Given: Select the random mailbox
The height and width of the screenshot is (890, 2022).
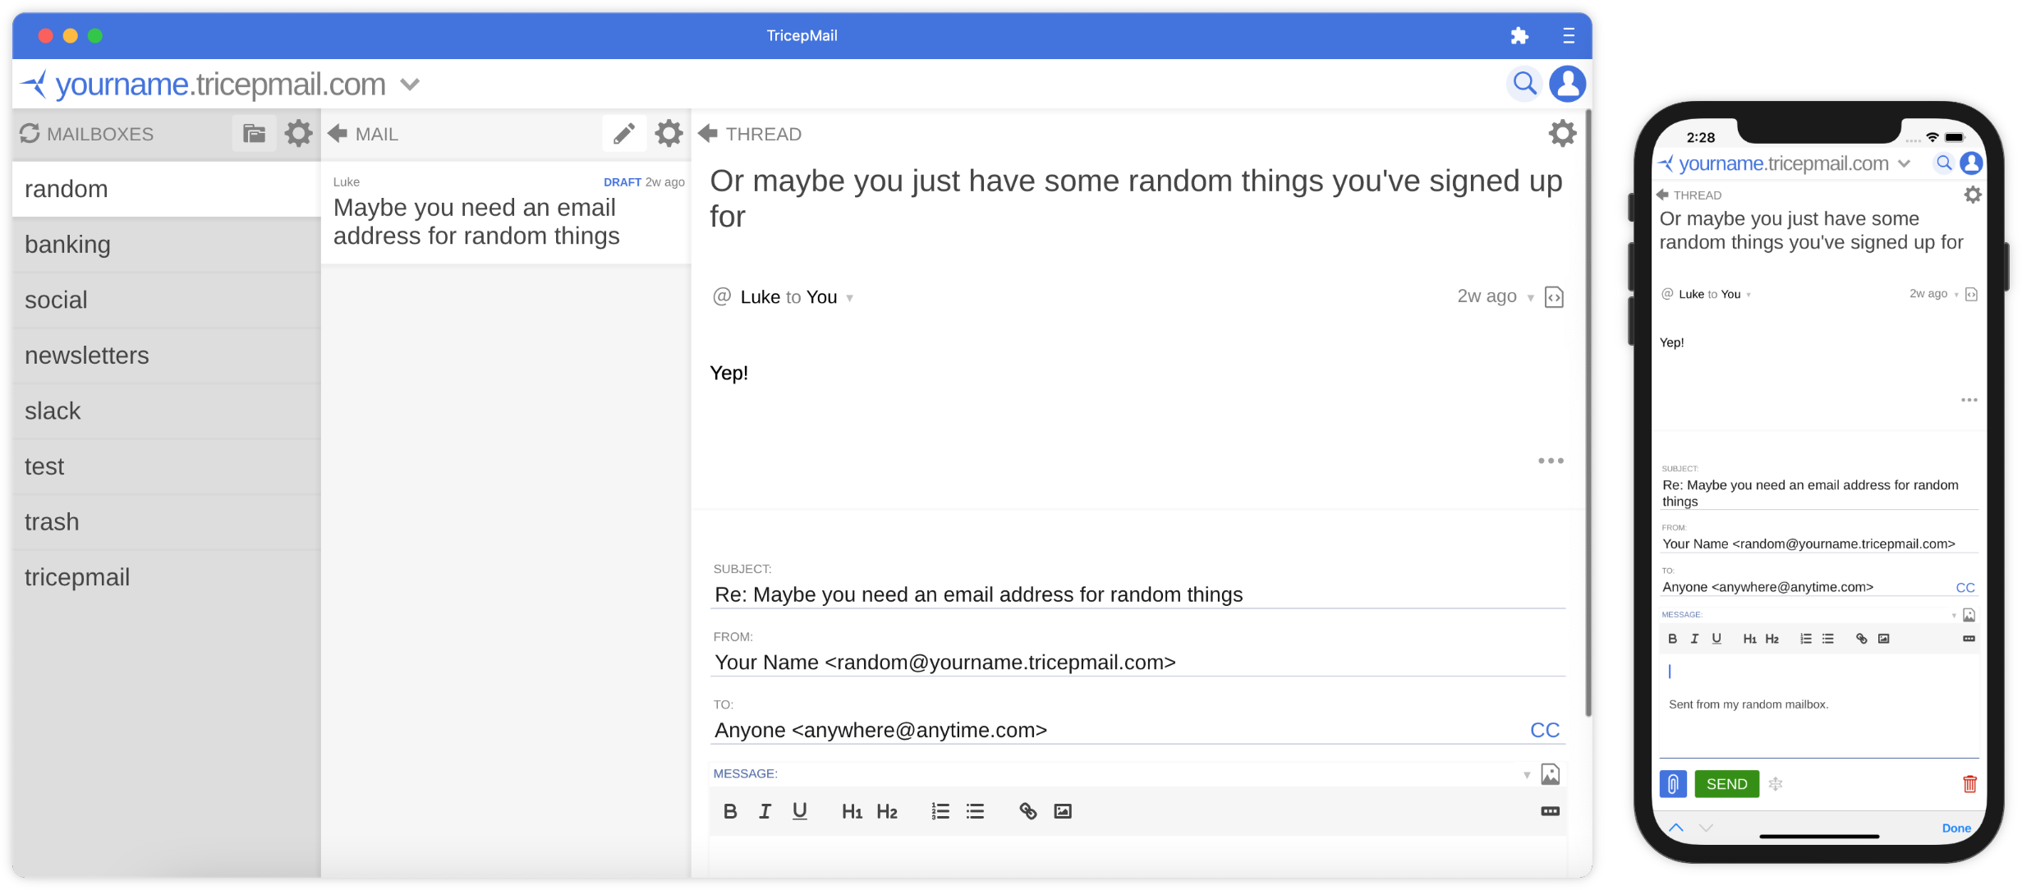Looking at the screenshot, I should [x=166, y=189].
